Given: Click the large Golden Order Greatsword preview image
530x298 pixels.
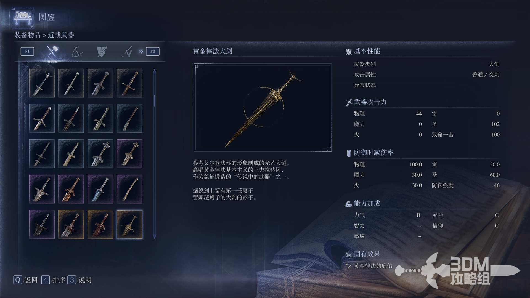Looking at the screenshot, I should click(263, 108).
